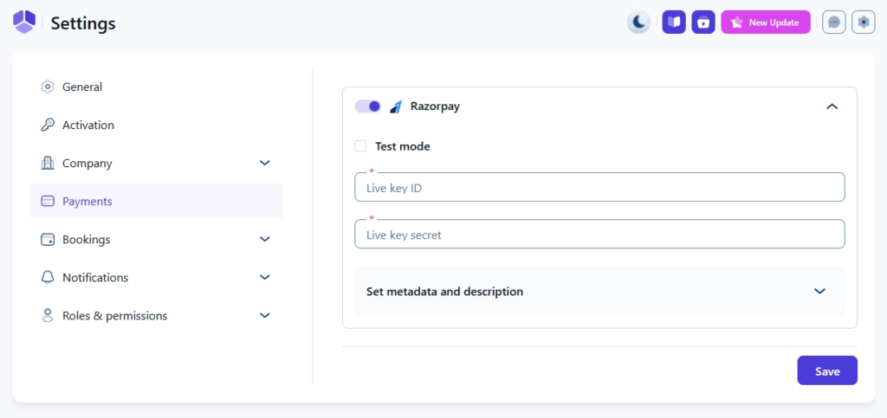Open the General settings menu item
Image resolution: width=887 pixels, height=418 pixels.
point(82,87)
